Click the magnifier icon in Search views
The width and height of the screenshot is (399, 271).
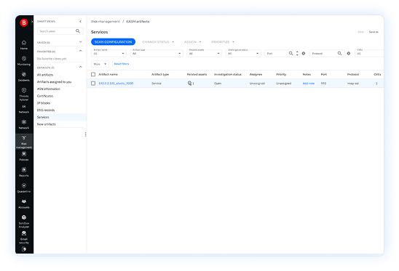78,31
